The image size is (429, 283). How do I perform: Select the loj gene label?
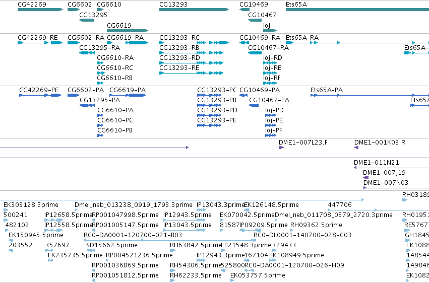[x=267, y=25]
